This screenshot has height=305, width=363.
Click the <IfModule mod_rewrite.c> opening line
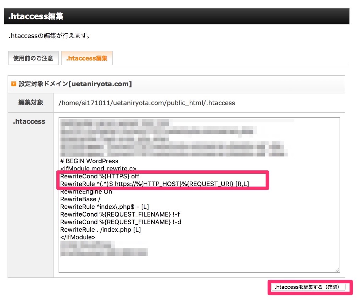[x=98, y=168]
